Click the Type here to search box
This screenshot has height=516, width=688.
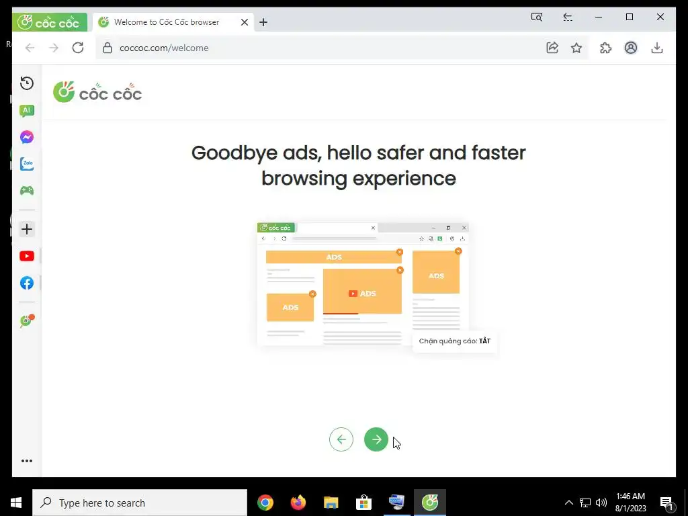click(x=140, y=503)
